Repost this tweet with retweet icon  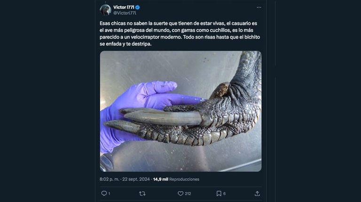pyautogui.click(x=142, y=194)
